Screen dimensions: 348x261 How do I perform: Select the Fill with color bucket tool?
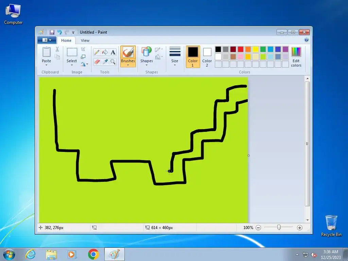(105, 52)
